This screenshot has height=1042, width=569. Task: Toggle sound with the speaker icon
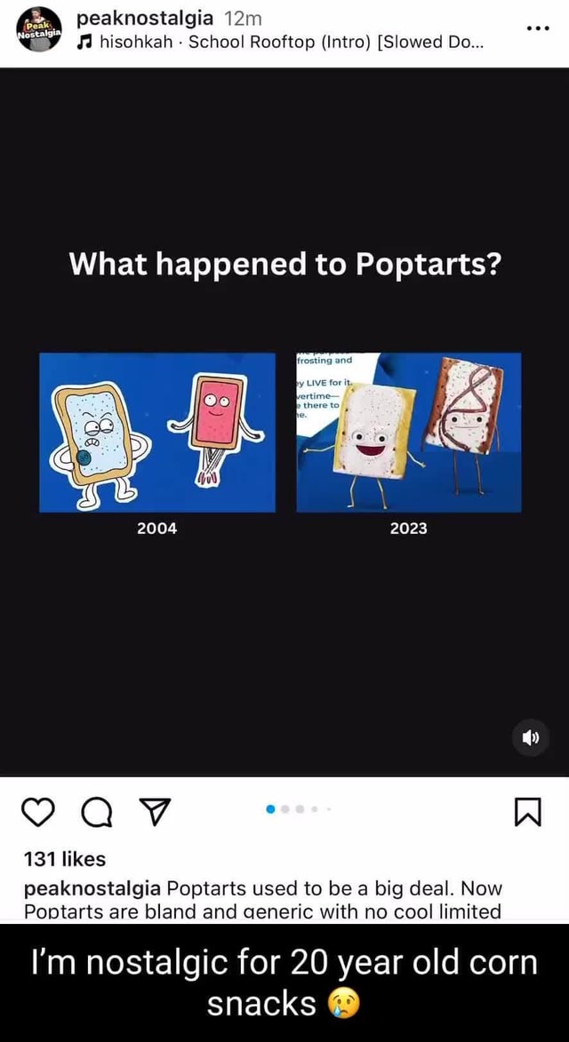532,737
